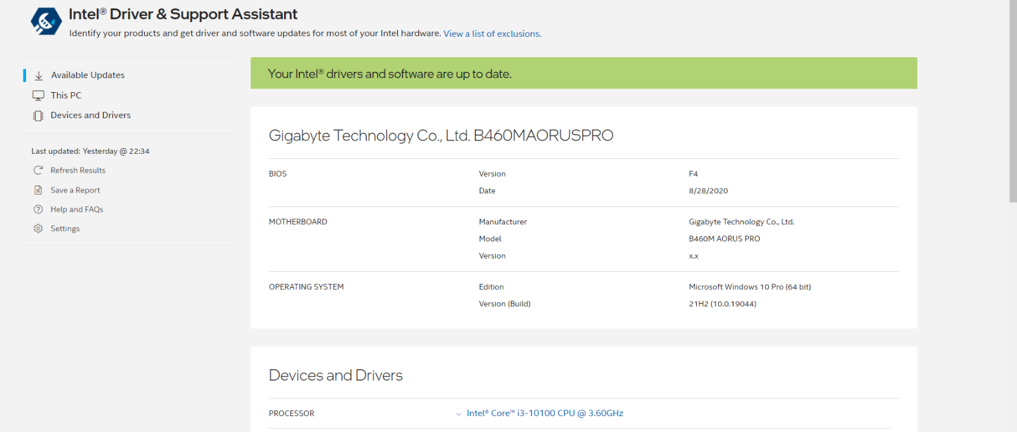
Task: Click the motherboard Model field label
Action: pyautogui.click(x=490, y=239)
